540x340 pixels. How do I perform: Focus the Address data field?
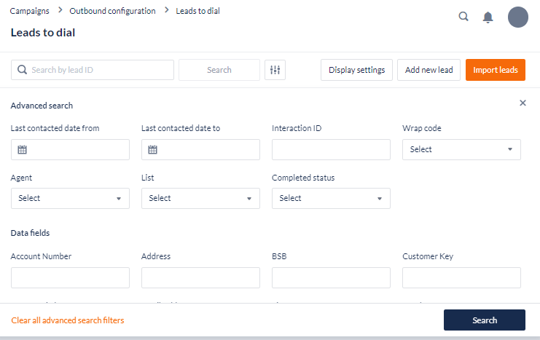coord(200,277)
